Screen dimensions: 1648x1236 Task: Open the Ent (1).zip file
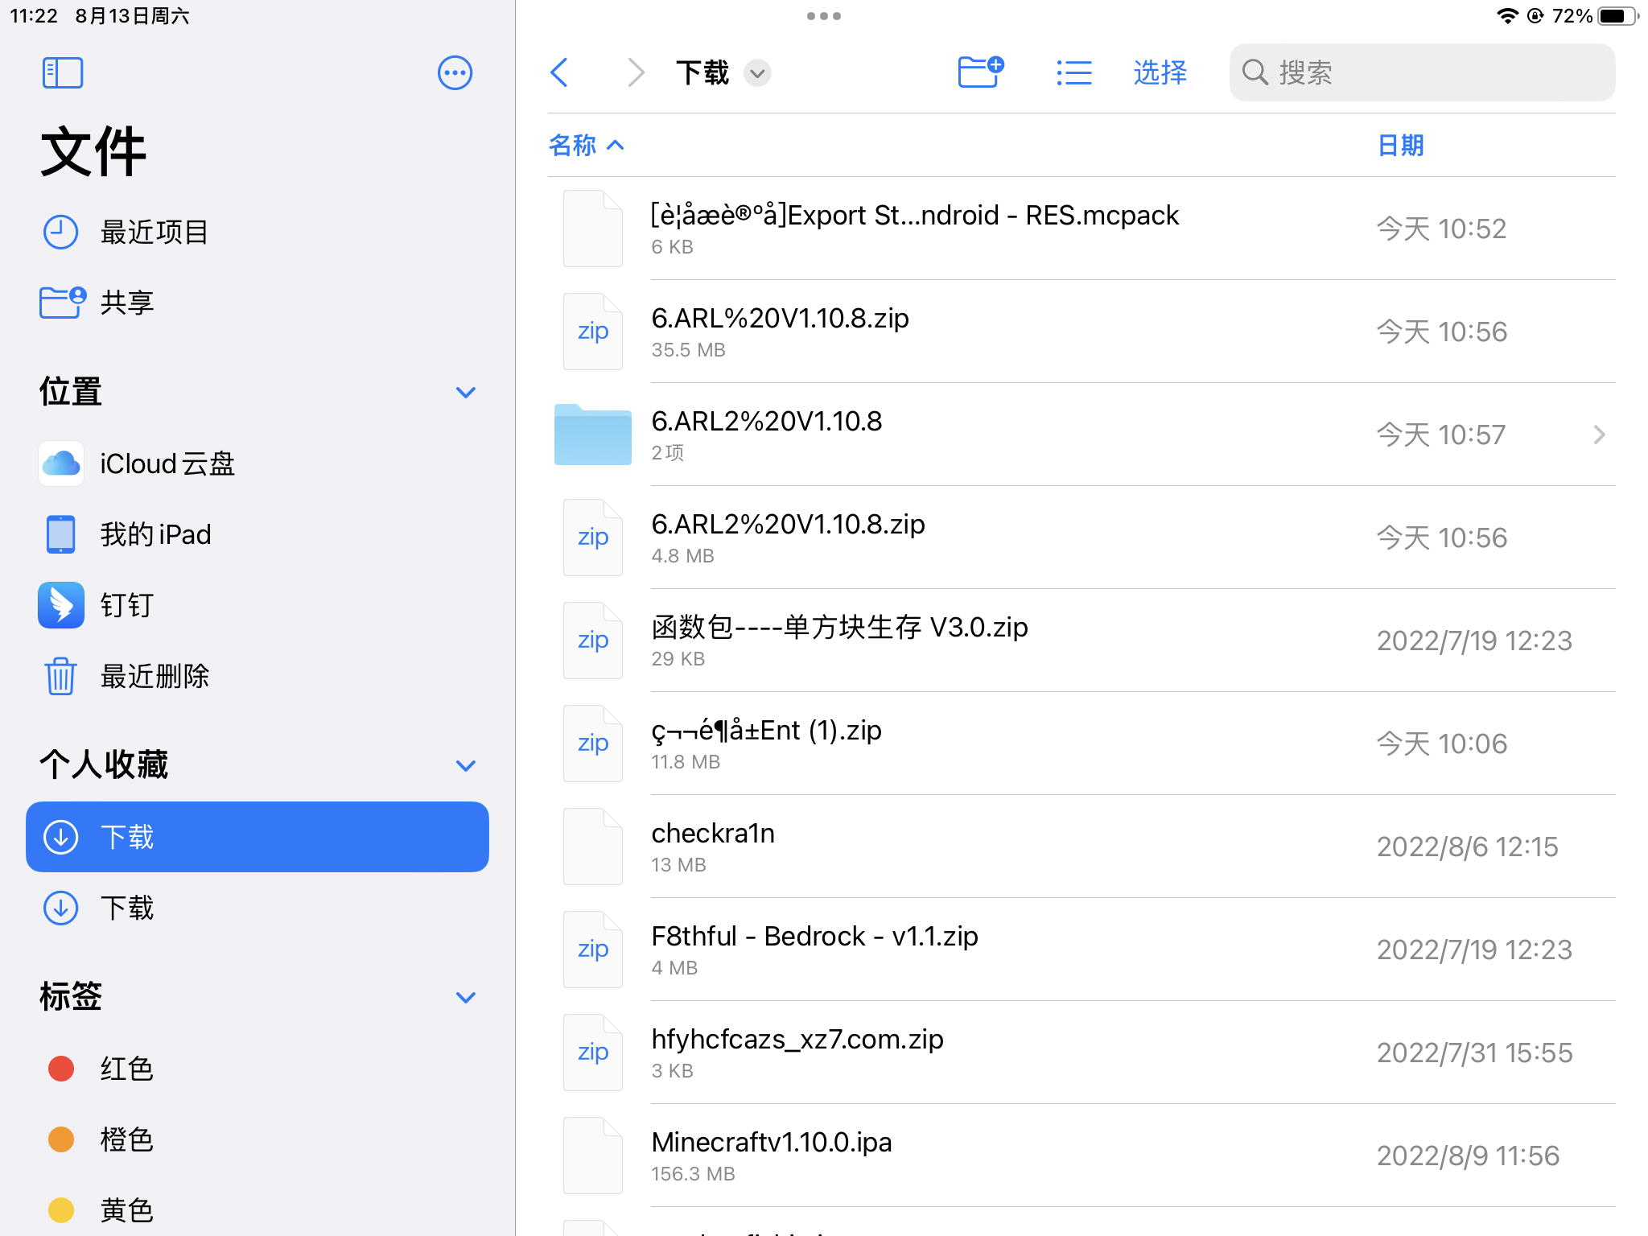pos(1081,744)
